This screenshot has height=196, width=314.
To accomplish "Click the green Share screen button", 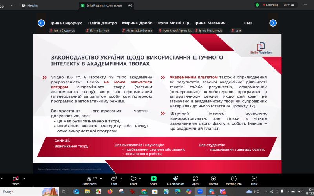I will coord(153,179).
